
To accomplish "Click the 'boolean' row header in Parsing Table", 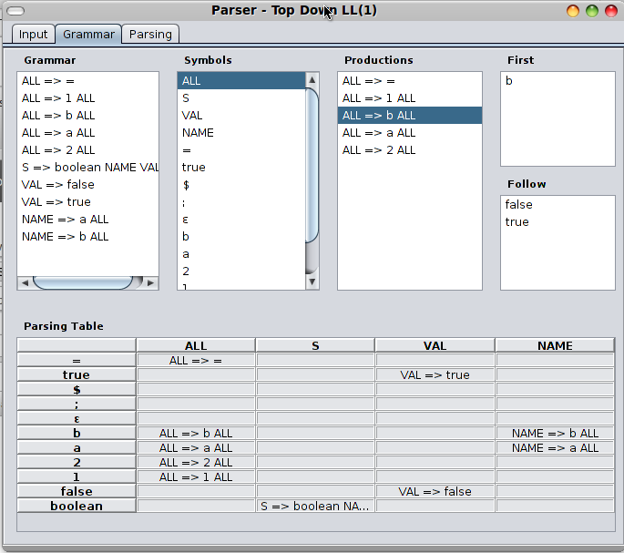I will (77, 506).
